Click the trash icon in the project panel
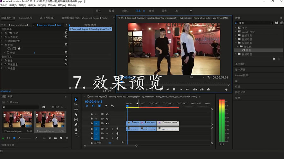This screenshot has height=159, width=284. [67, 138]
